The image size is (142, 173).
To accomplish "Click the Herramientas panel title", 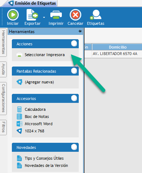I will coord(22,32).
